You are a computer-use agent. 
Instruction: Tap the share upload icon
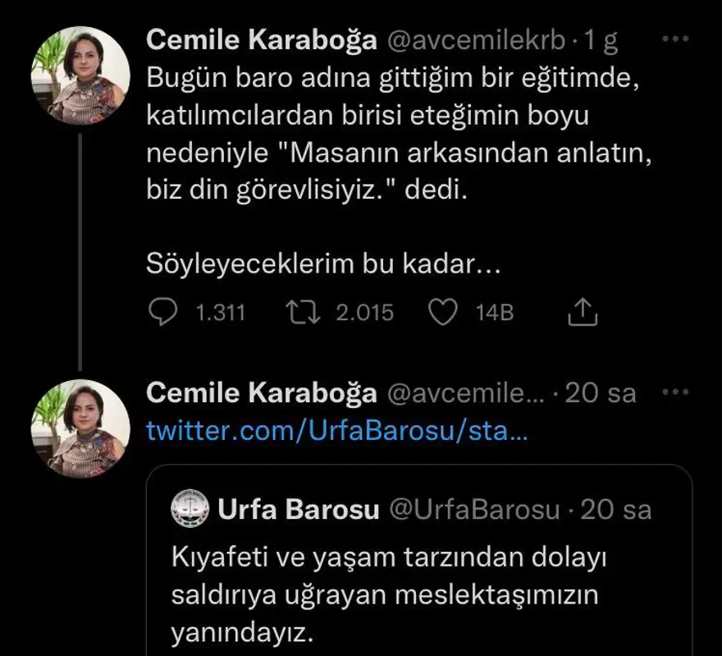click(581, 312)
